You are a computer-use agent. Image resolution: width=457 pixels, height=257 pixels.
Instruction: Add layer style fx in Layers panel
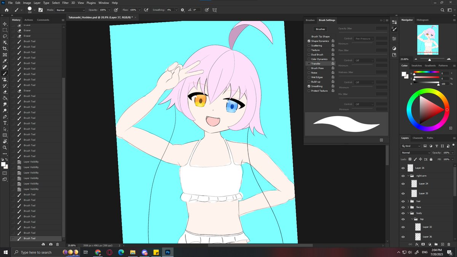tap(417, 244)
